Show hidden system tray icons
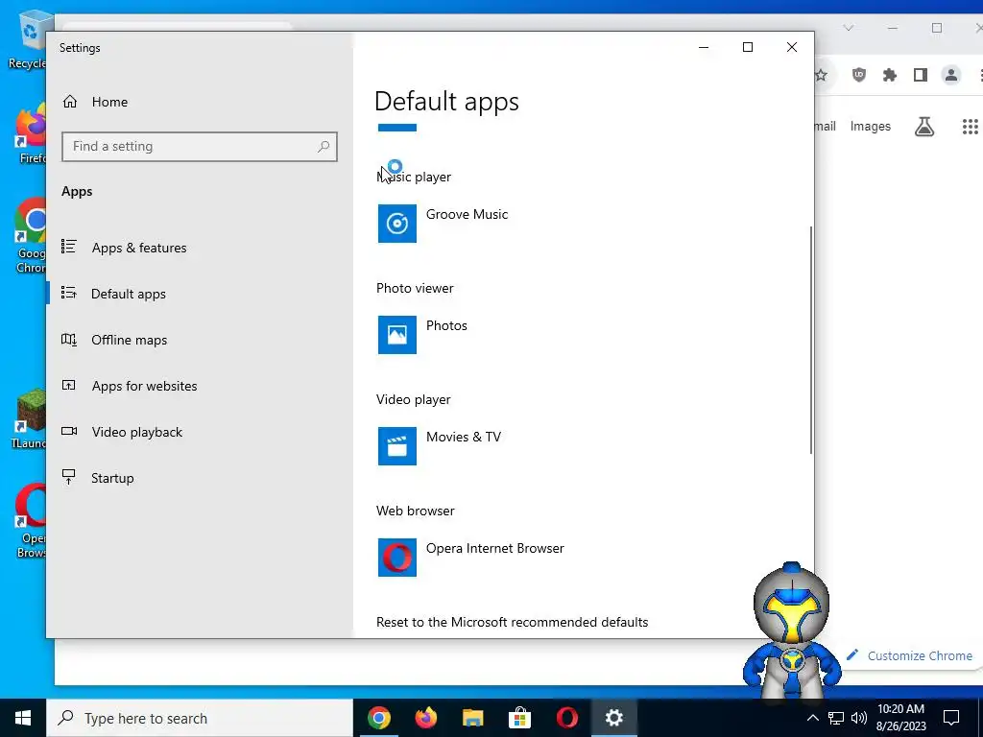 812,718
